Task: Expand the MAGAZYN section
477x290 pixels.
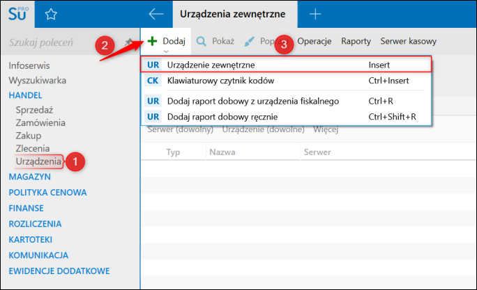Action: pyautogui.click(x=30, y=177)
